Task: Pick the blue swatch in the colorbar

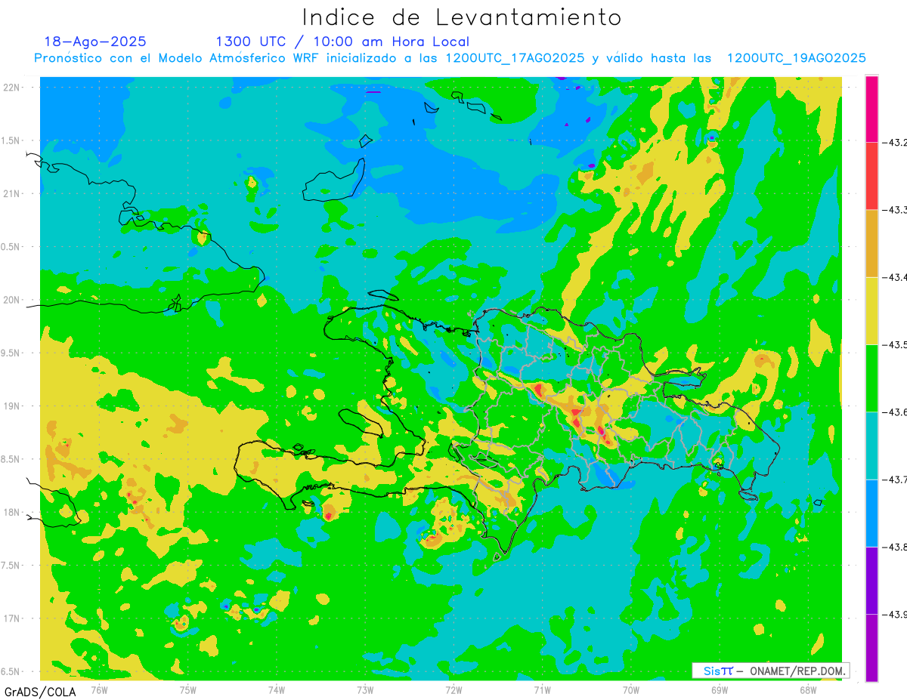Action: pyautogui.click(x=871, y=512)
